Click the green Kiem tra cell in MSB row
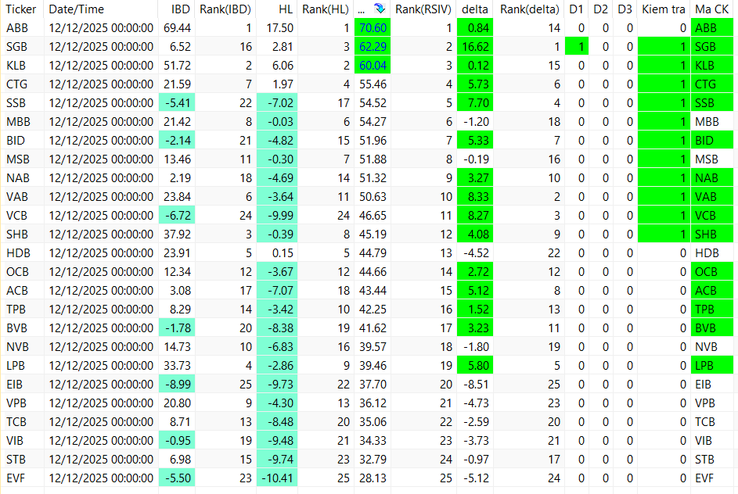 click(x=664, y=159)
